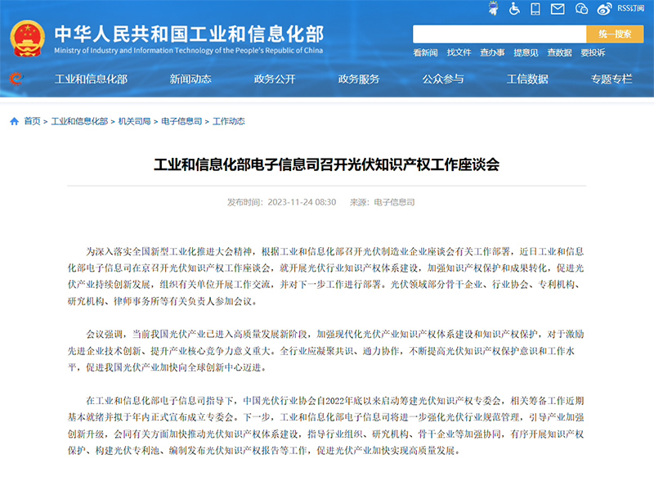654x486 pixels.
Task: Click the red swirl icon beside navigation
Action: point(16,79)
